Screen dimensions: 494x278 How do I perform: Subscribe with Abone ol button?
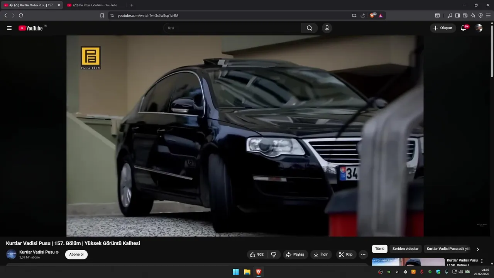[x=76, y=254]
